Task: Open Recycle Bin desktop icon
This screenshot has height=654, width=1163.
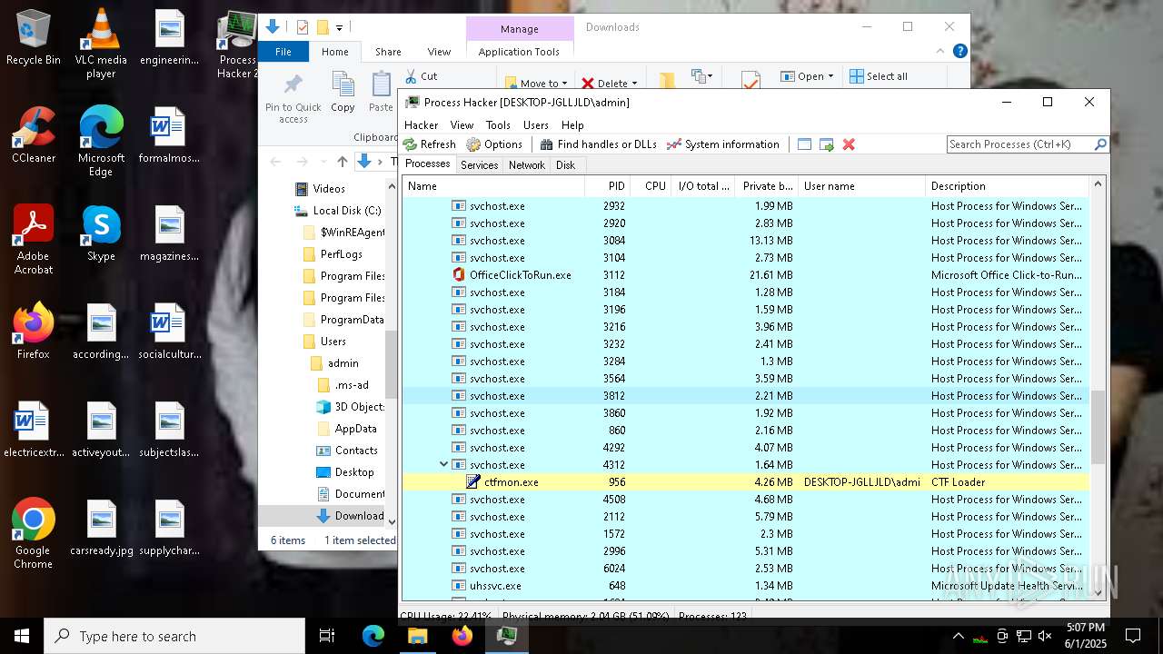Action: [x=33, y=38]
